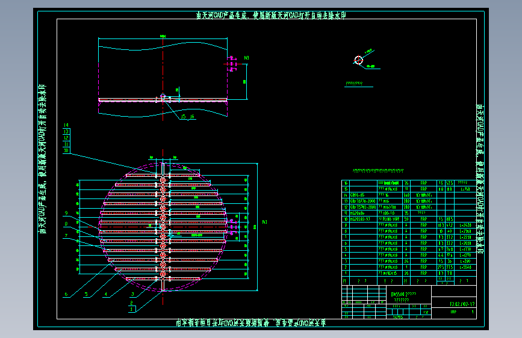Pick callout number 4 below the plan view

(x=106, y=294)
